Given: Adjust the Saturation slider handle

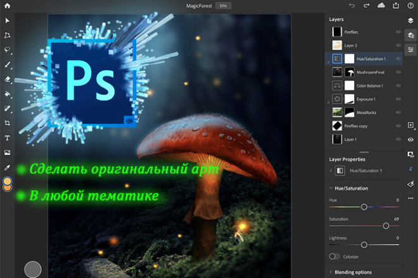Looking at the screenshot, I should (x=386, y=226).
